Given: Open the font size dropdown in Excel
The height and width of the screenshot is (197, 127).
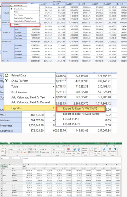Looking at the screenshot, I should pos(22,149).
